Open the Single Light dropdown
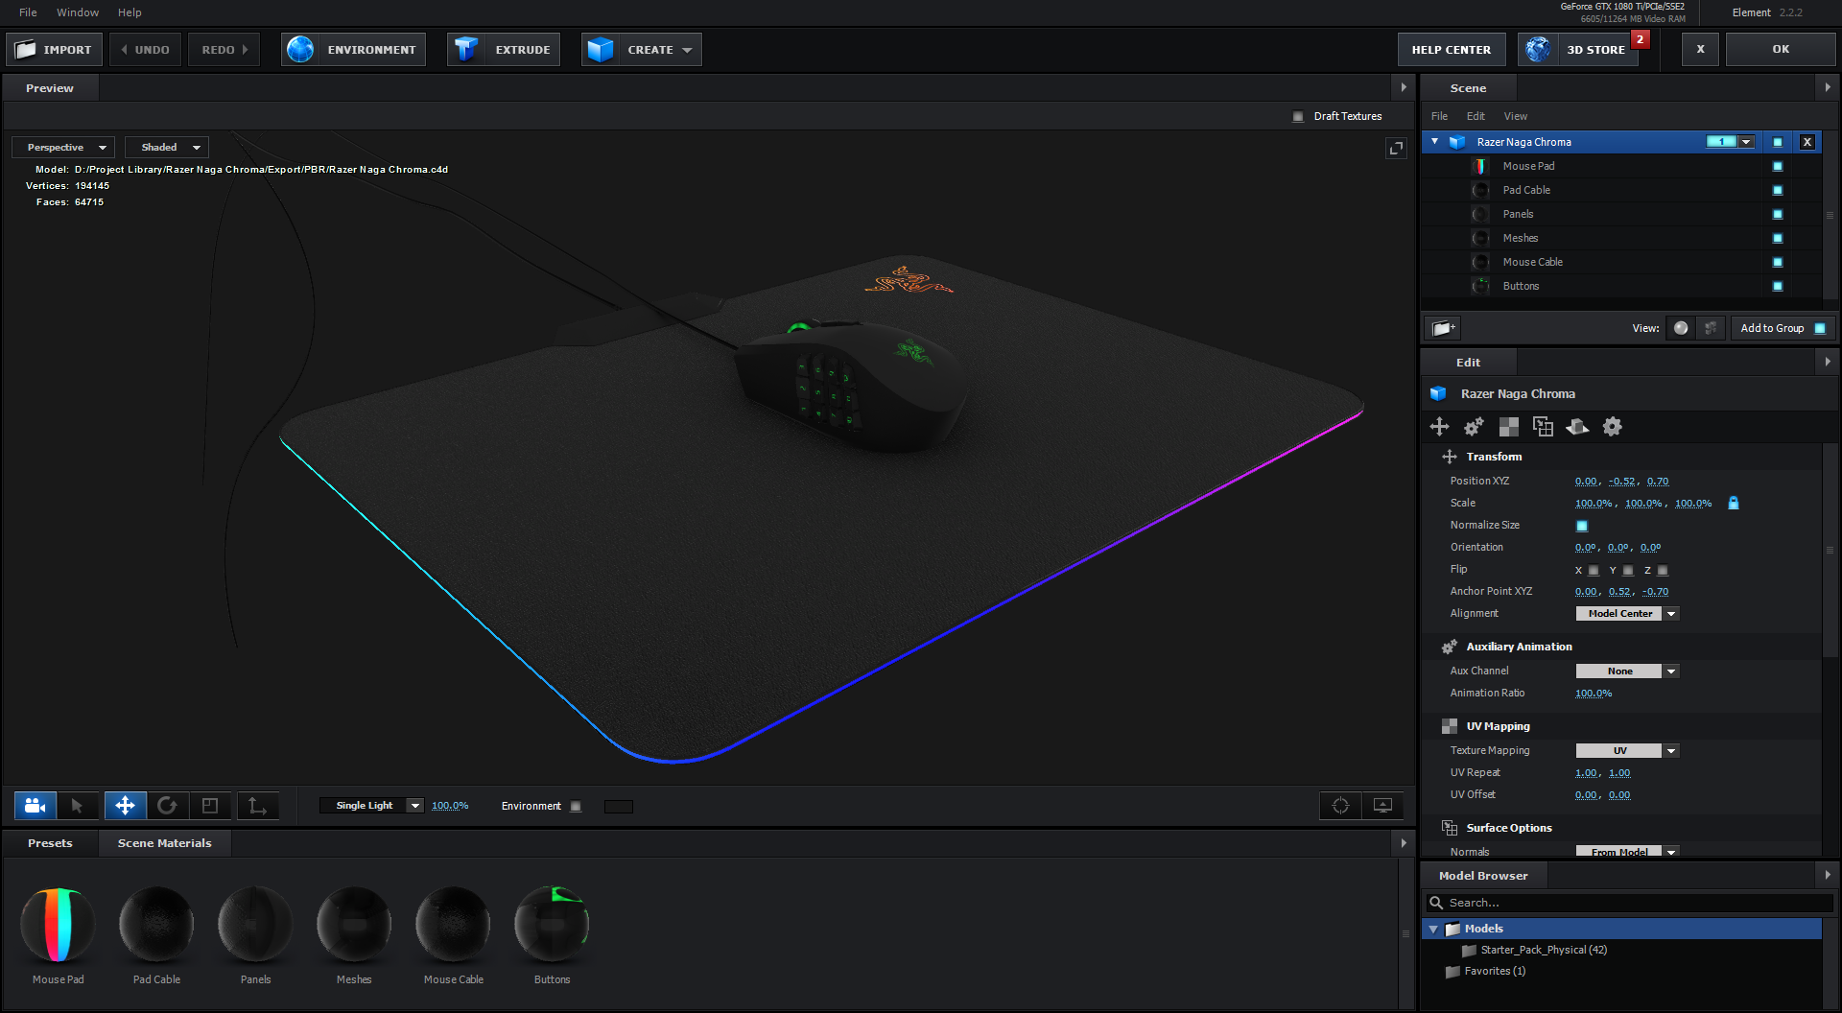Screen dimensions: 1842x1013 (x=371, y=806)
